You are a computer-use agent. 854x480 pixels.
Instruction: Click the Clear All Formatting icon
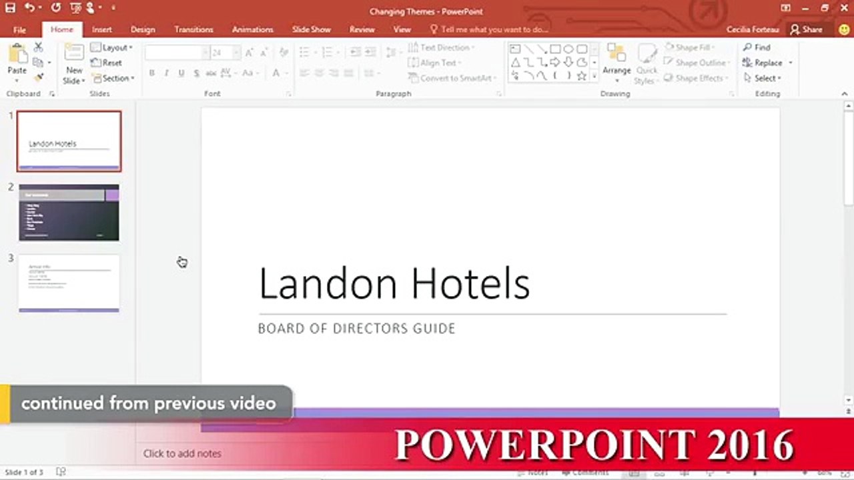click(284, 53)
